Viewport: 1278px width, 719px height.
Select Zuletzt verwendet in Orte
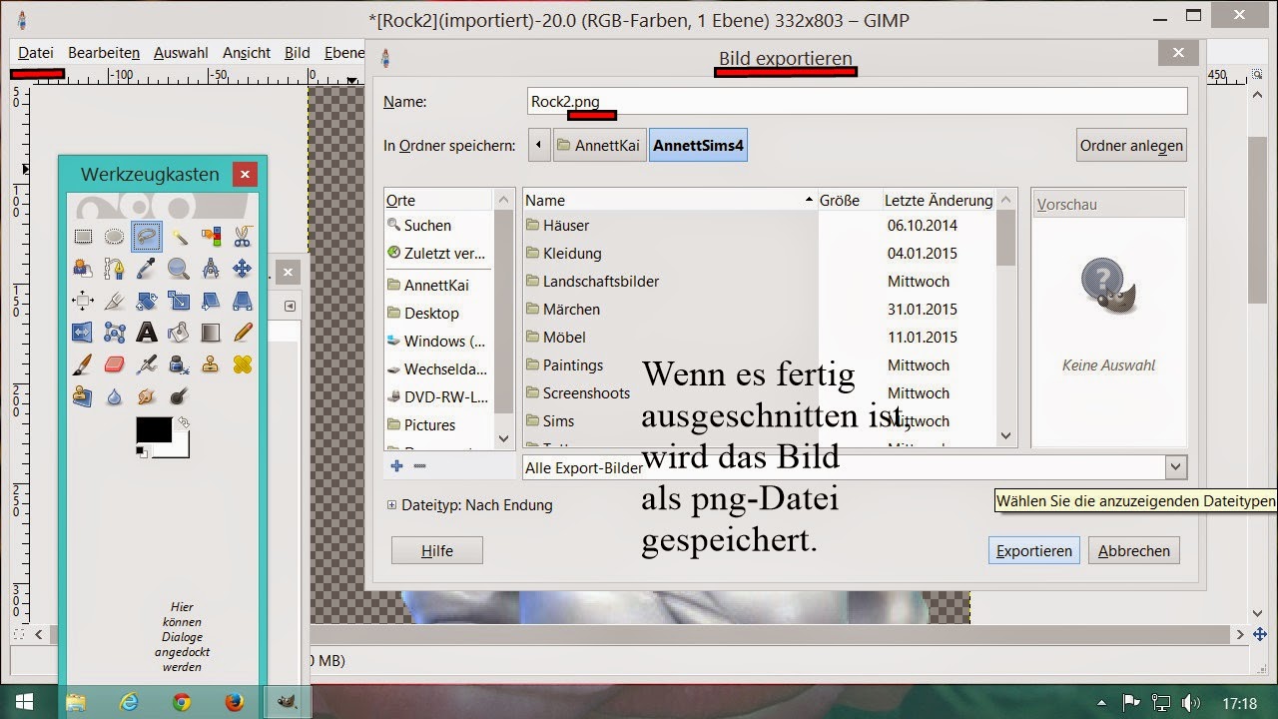tap(437, 253)
